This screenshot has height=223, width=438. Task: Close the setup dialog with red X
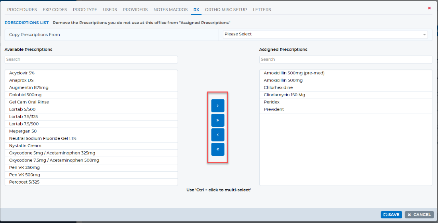(x=429, y=8)
